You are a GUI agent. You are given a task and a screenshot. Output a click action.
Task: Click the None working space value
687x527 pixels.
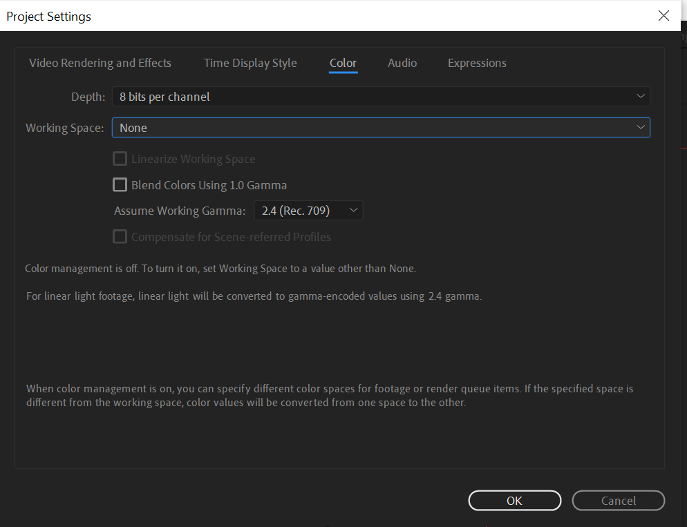[x=133, y=127]
